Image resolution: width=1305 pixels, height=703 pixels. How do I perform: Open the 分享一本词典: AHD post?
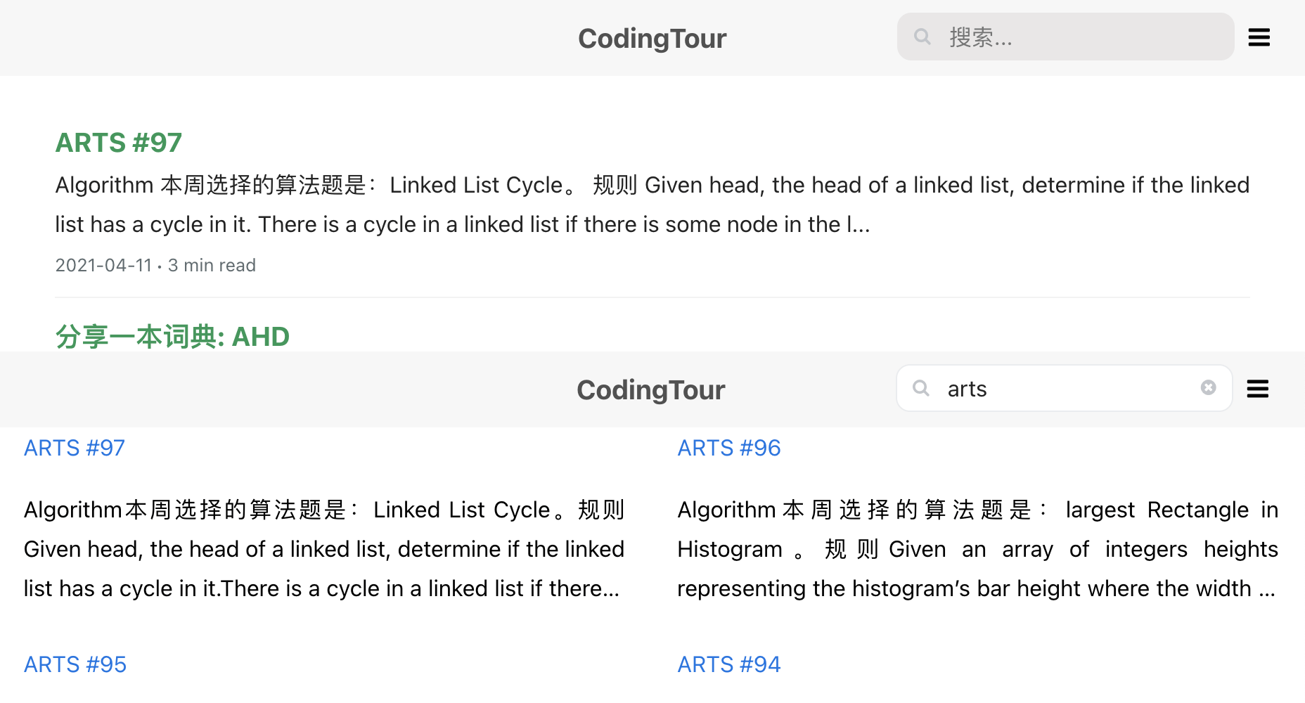(172, 337)
